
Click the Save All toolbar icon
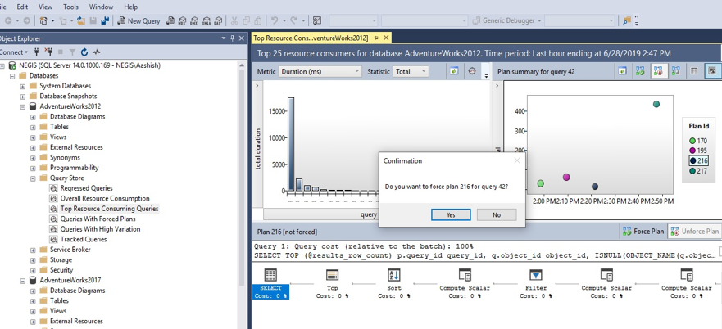click(x=106, y=20)
